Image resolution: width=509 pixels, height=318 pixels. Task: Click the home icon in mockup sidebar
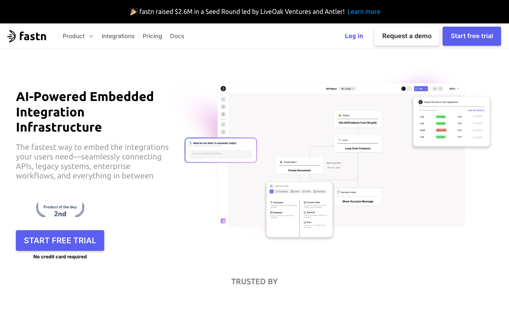[223, 99]
